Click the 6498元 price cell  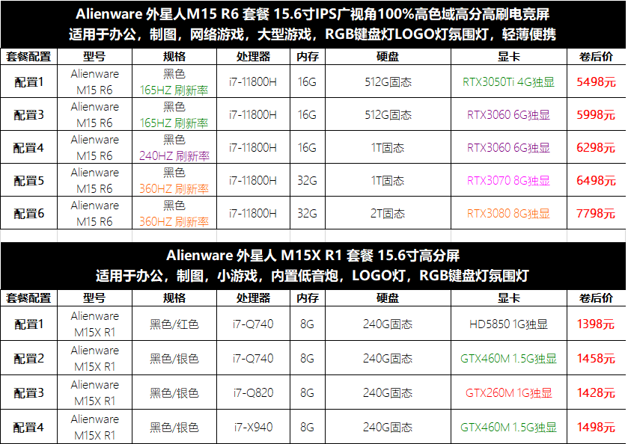coord(596,180)
